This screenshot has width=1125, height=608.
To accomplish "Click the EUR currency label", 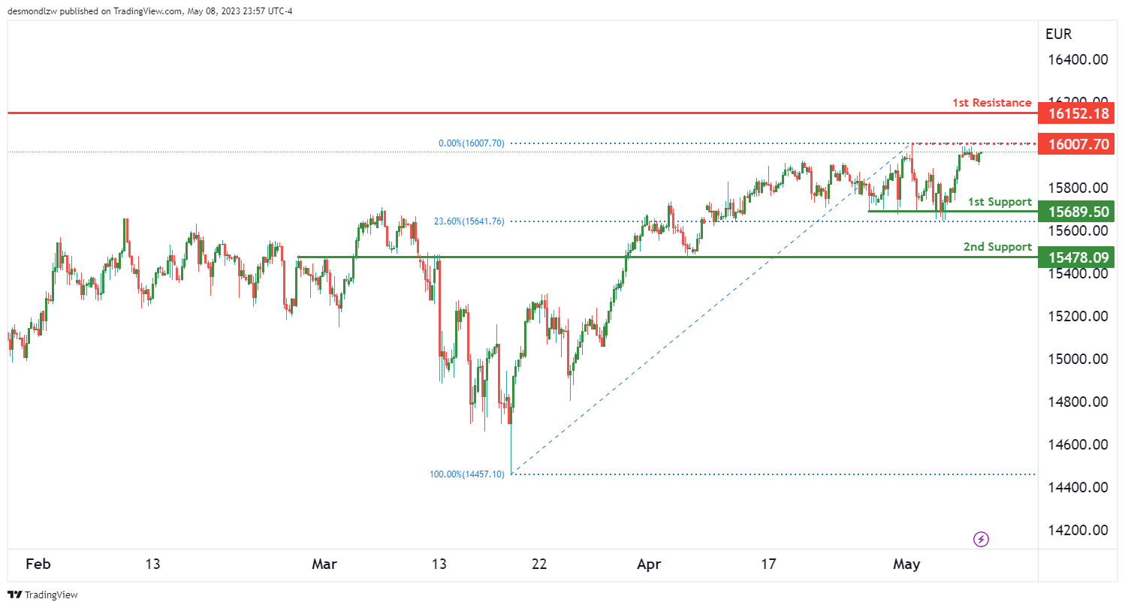I will tap(1058, 34).
